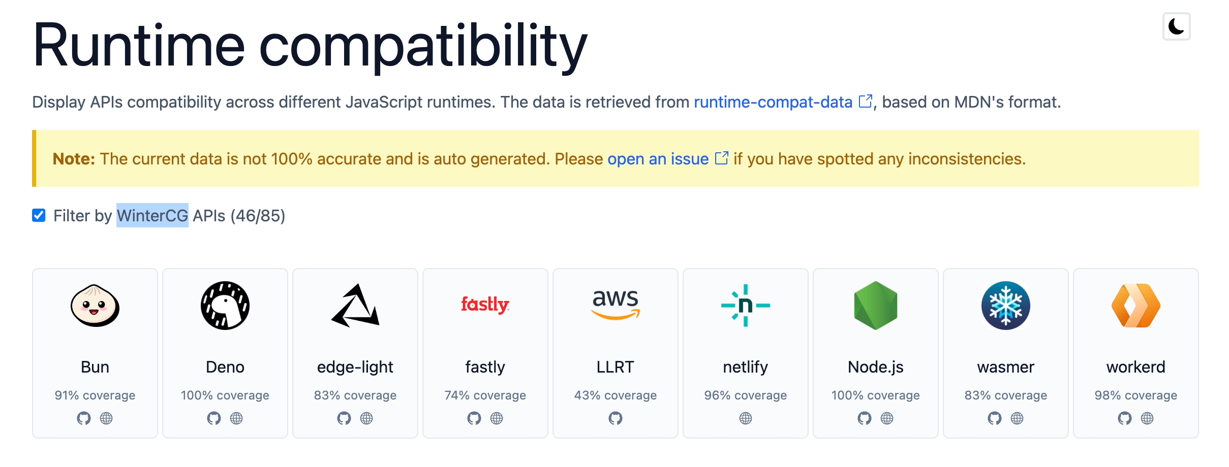Toggle dark mode with the moon icon
This screenshot has height=467, width=1229.
(1176, 26)
